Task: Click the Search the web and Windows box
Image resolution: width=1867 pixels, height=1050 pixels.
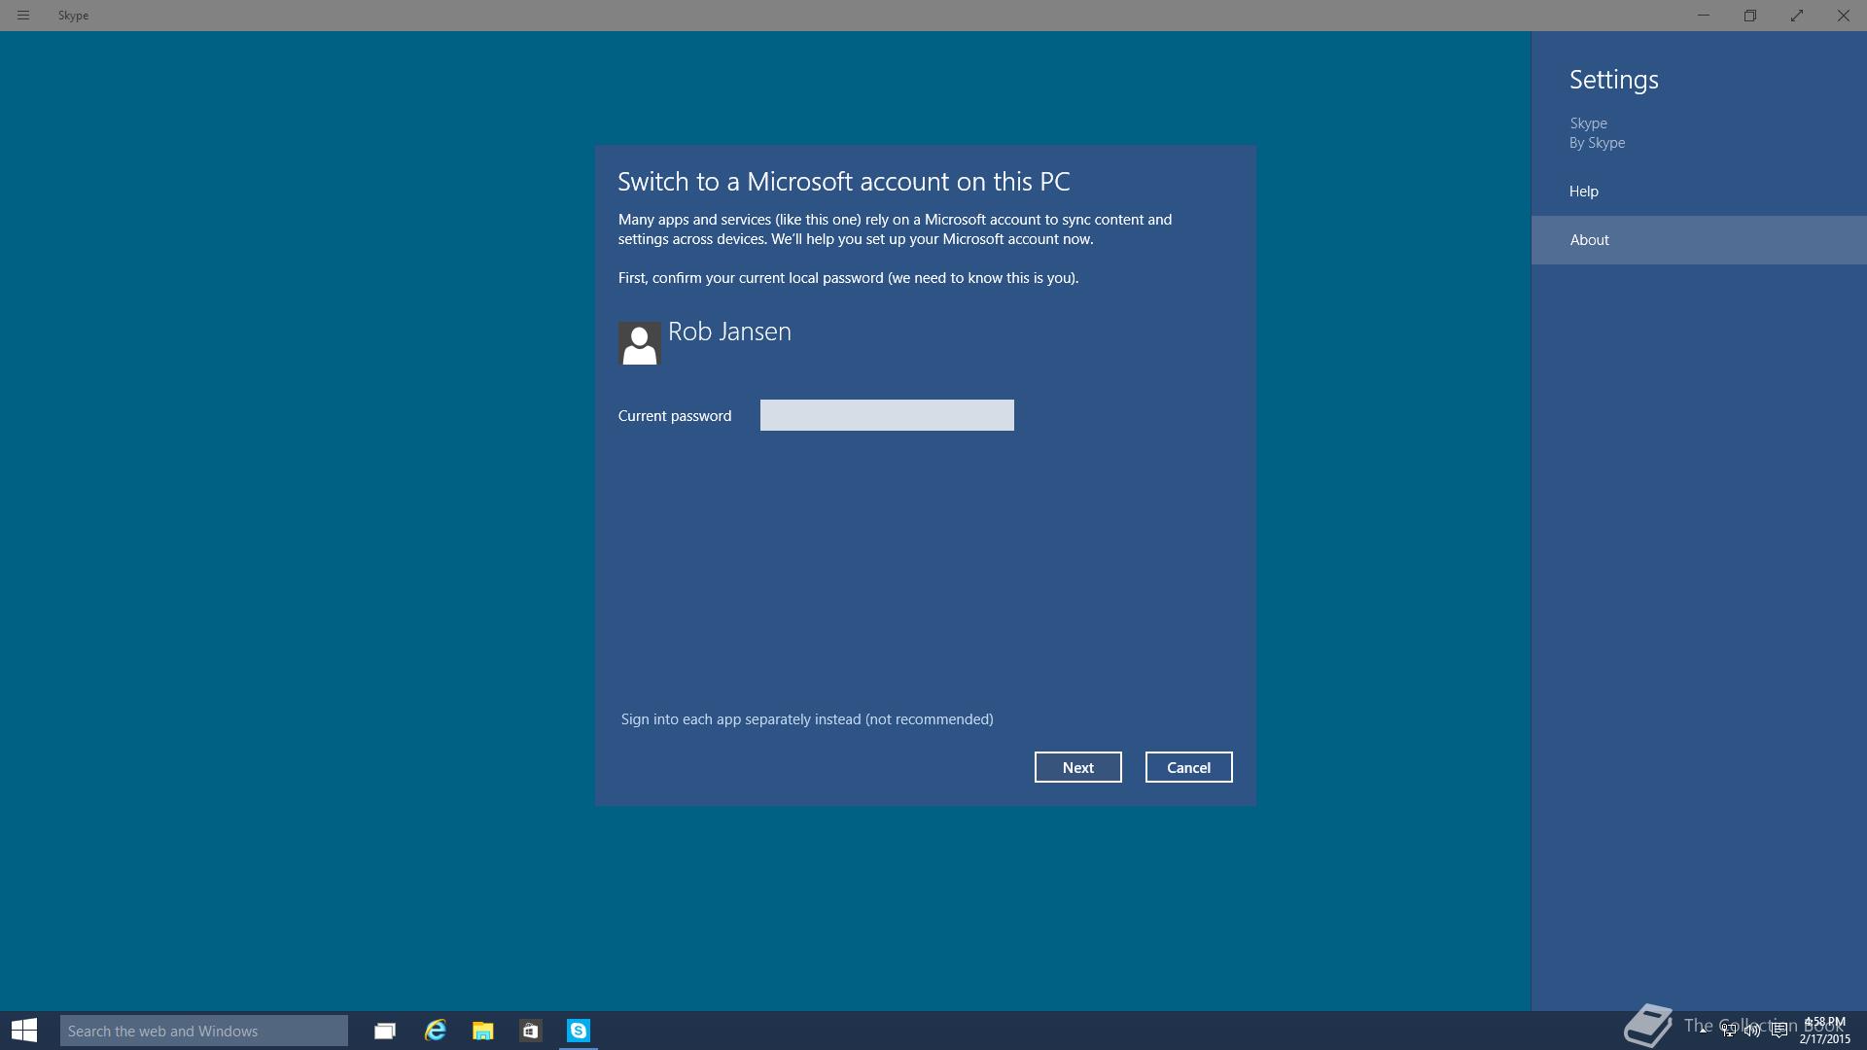Action: 204,1031
